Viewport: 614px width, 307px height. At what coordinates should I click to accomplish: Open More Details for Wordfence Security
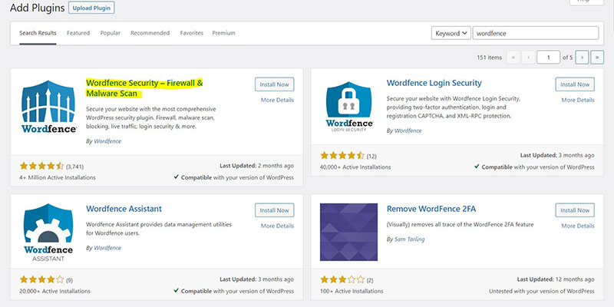[277, 100]
